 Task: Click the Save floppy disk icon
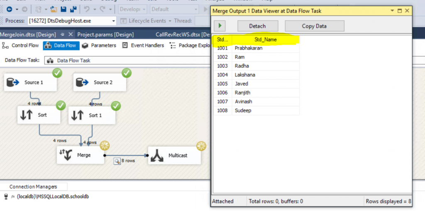[64, 10]
